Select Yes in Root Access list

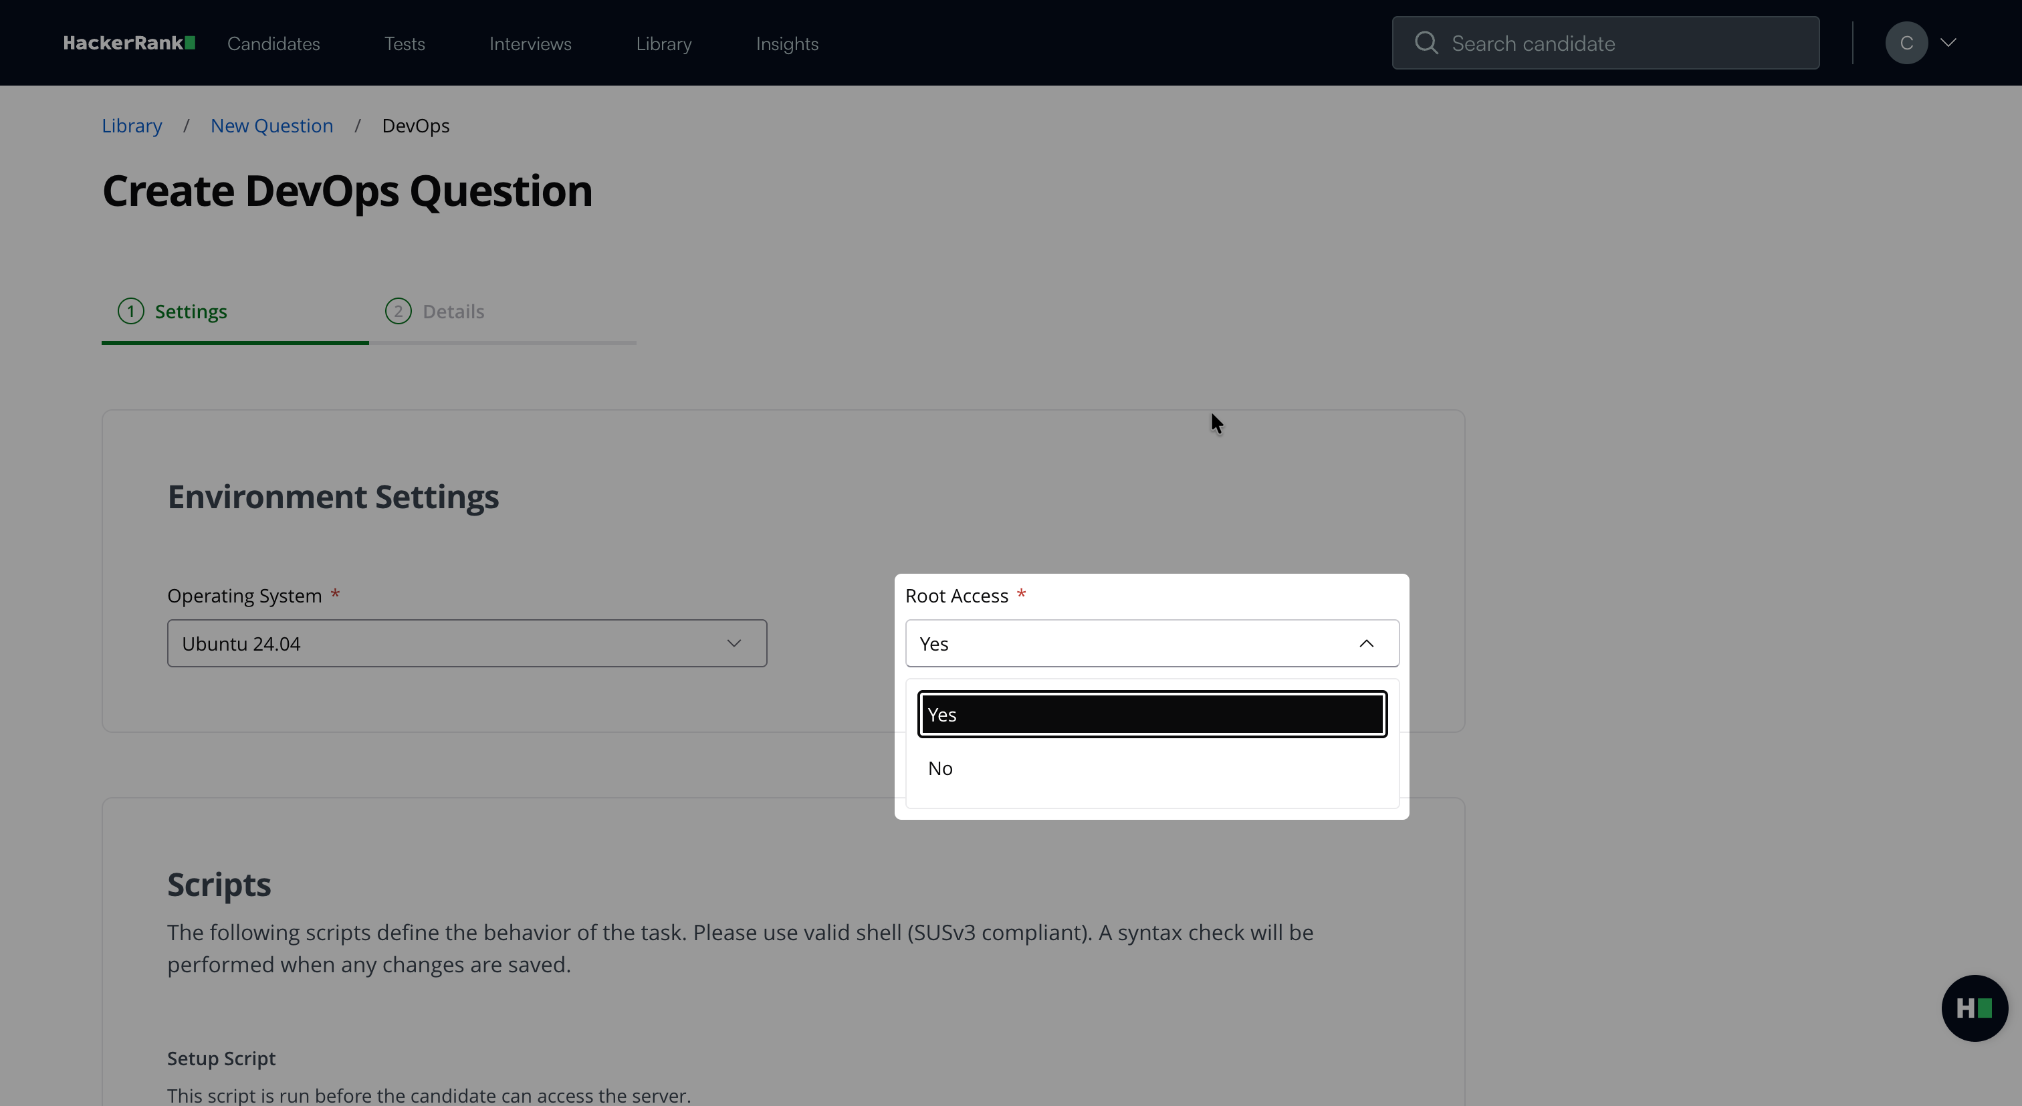(x=1151, y=714)
